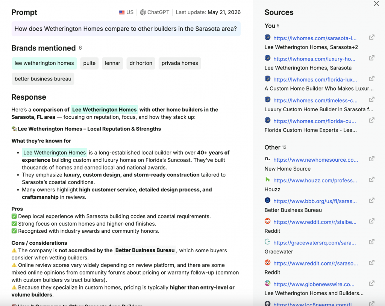Viewport: 385px width, 306px height.
Task: Open external link for globenewswire source
Action: 372,283
